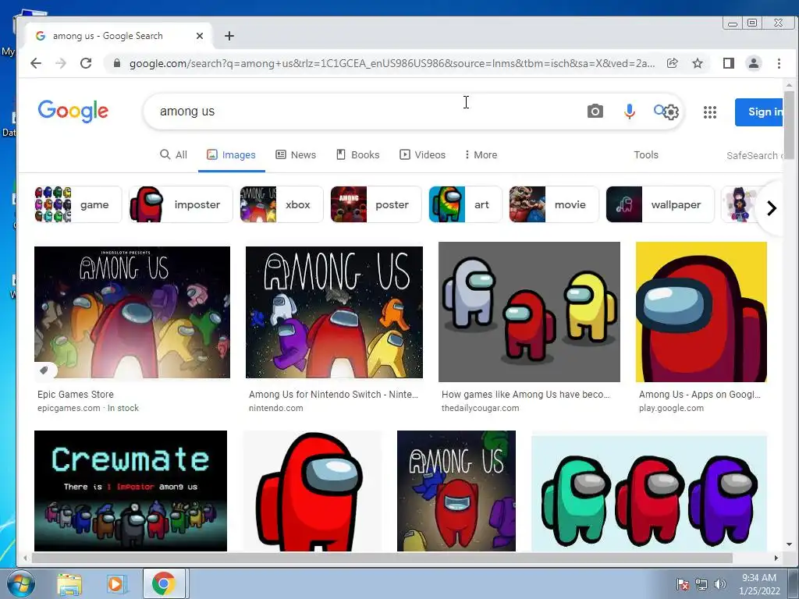Open How games like Among Us link
The height and width of the screenshot is (599, 799).
[525, 394]
